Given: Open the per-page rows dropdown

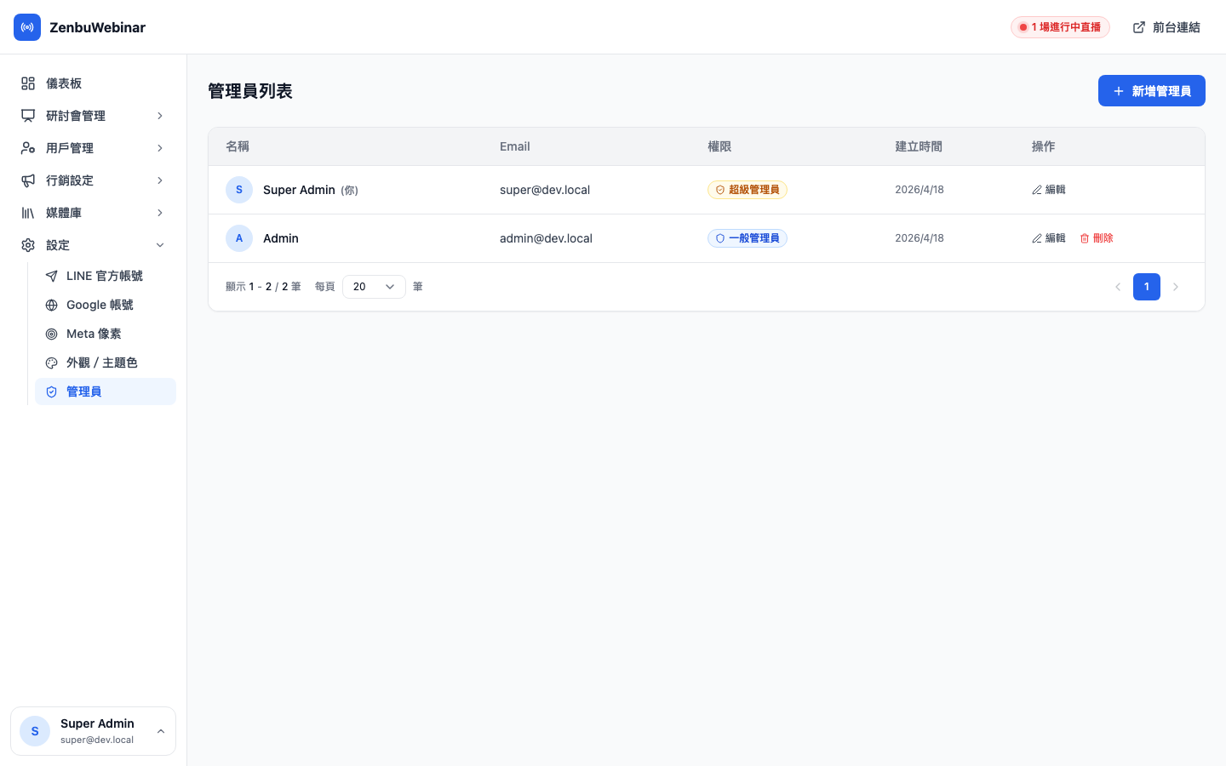Looking at the screenshot, I should coord(374,287).
